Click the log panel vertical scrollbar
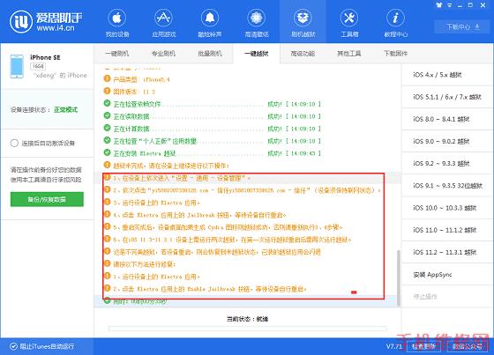Viewport: 494px width, 355px height. click(x=398, y=277)
